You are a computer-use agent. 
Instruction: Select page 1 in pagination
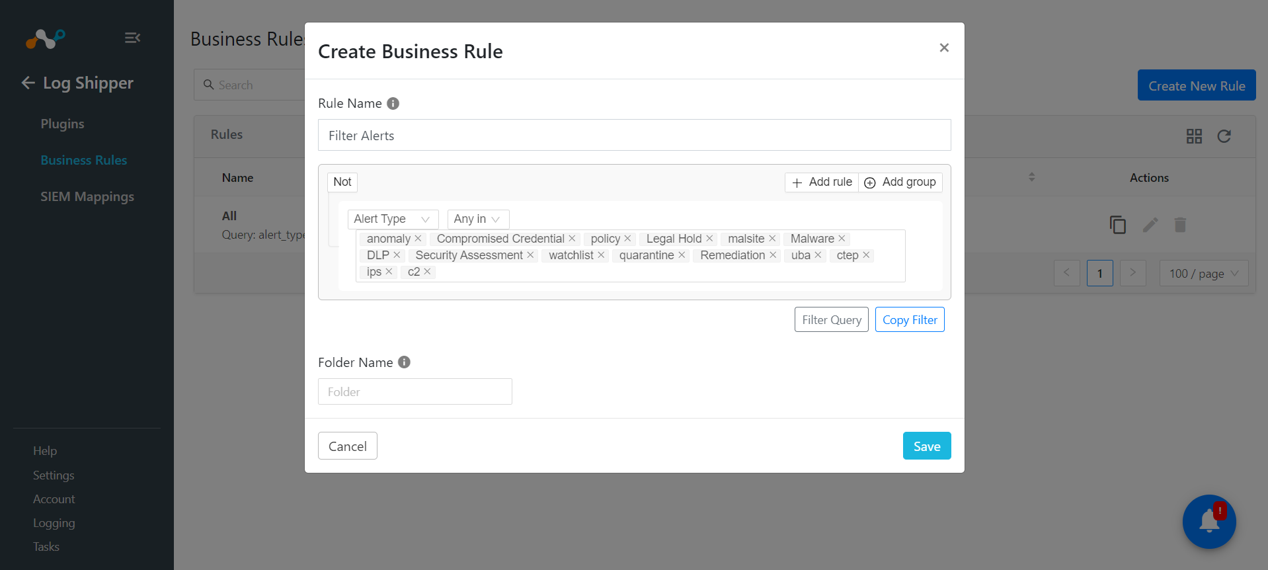[1099, 273]
